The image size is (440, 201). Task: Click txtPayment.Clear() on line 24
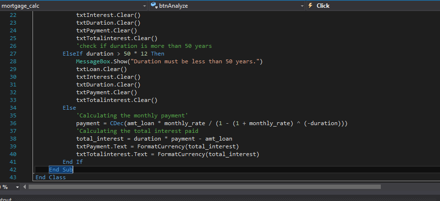pyautogui.click(x=107, y=30)
